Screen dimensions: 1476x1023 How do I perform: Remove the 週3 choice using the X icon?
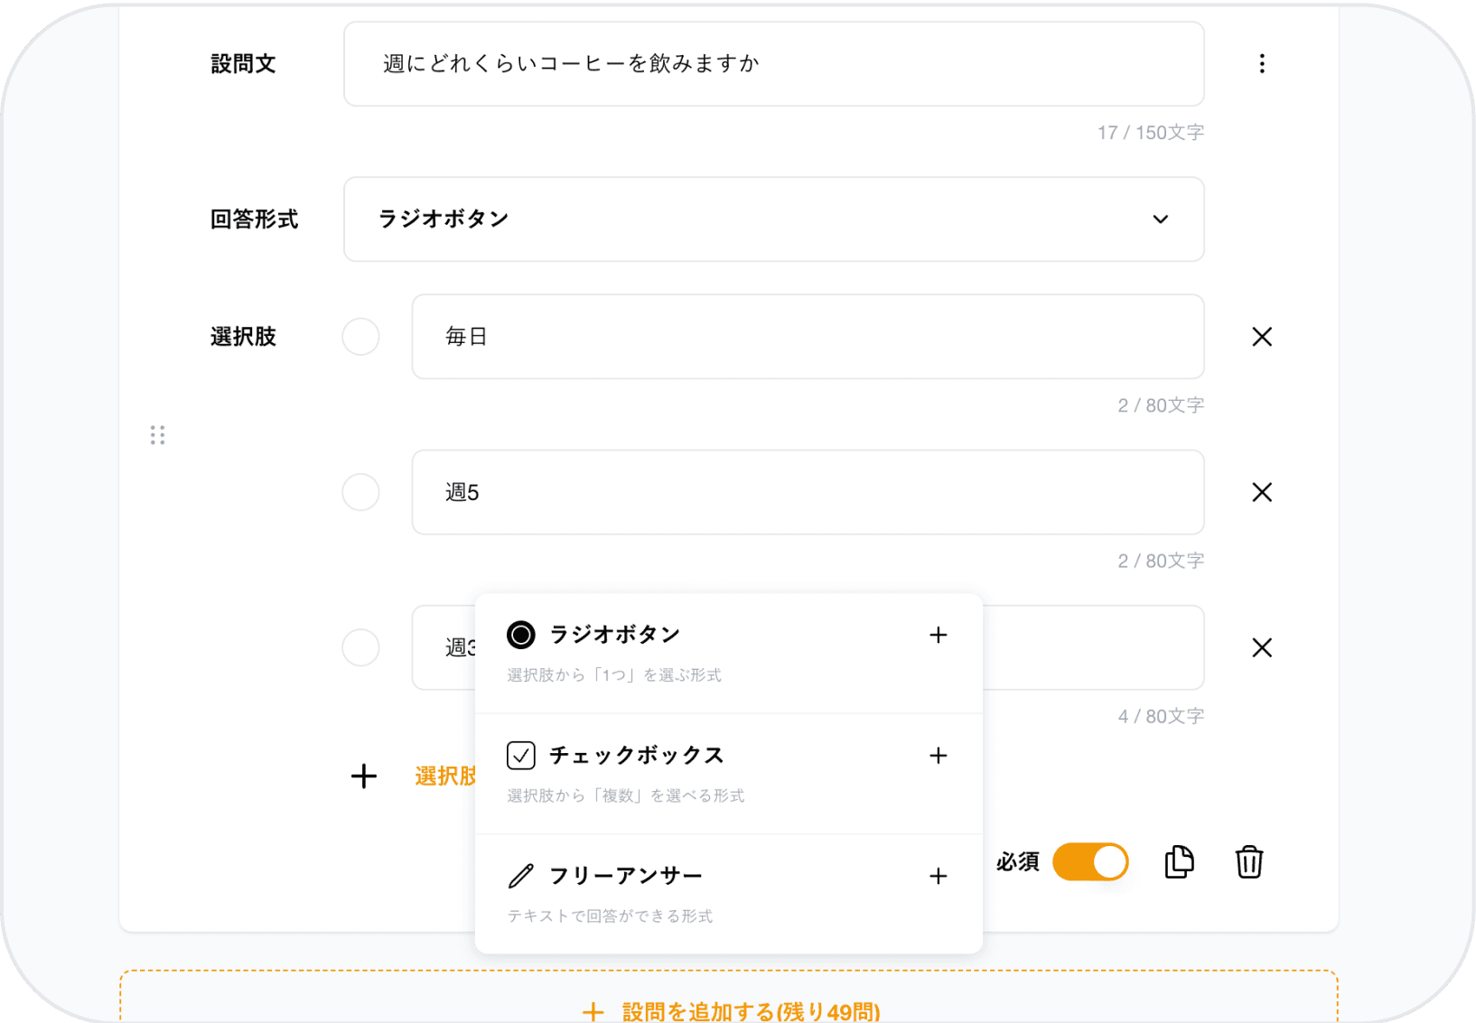1261,647
